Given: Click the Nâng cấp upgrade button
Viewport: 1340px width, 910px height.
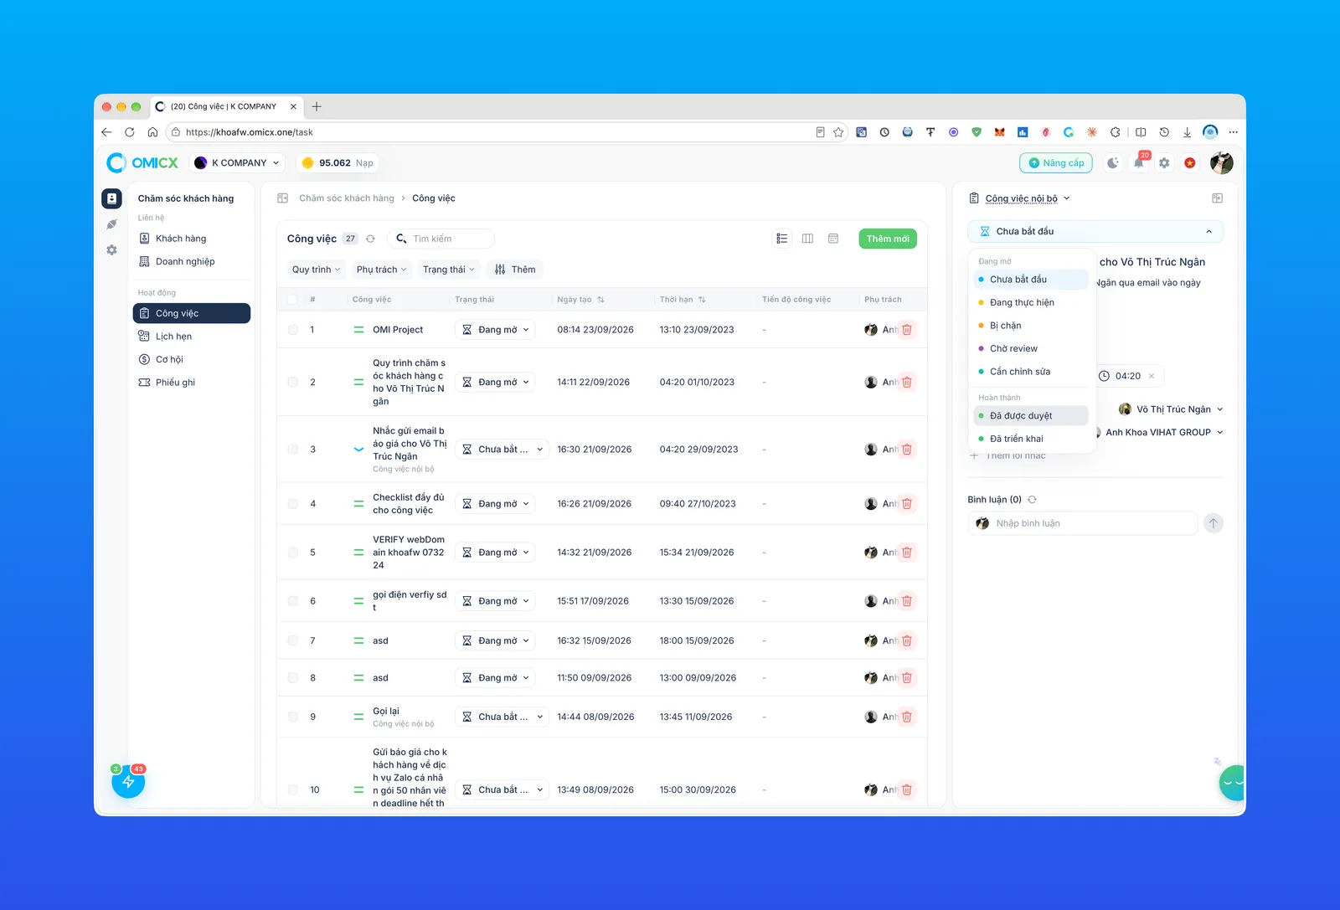Looking at the screenshot, I should point(1056,163).
